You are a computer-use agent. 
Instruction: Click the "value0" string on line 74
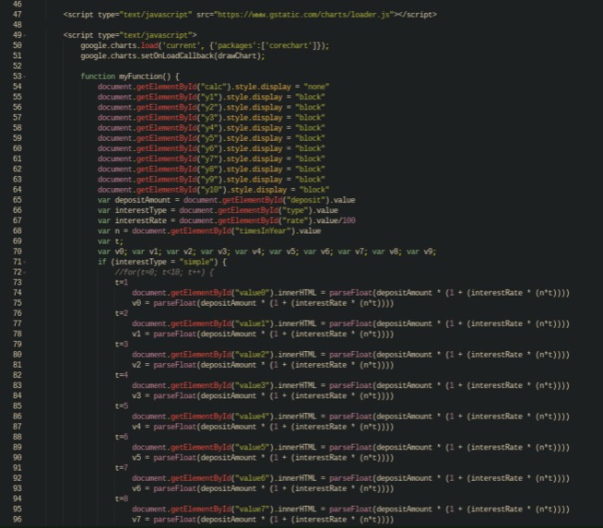(x=253, y=293)
